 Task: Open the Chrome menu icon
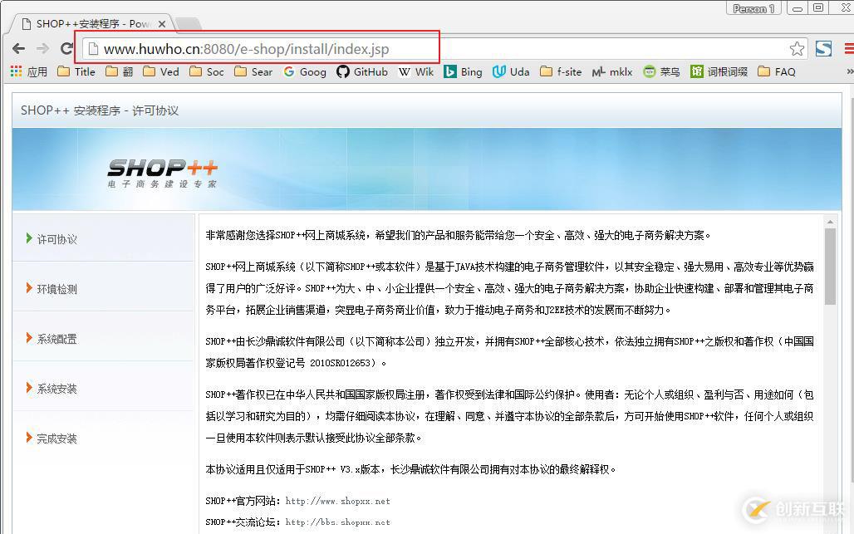(849, 48)
